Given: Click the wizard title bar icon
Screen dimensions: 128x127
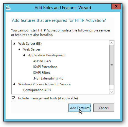Looking at the screenshot, I should (x=8, y=7).
